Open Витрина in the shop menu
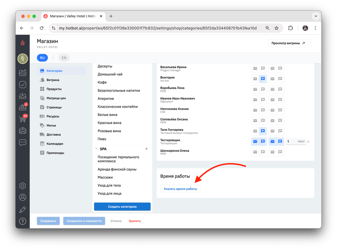 (x=61, y=80)
